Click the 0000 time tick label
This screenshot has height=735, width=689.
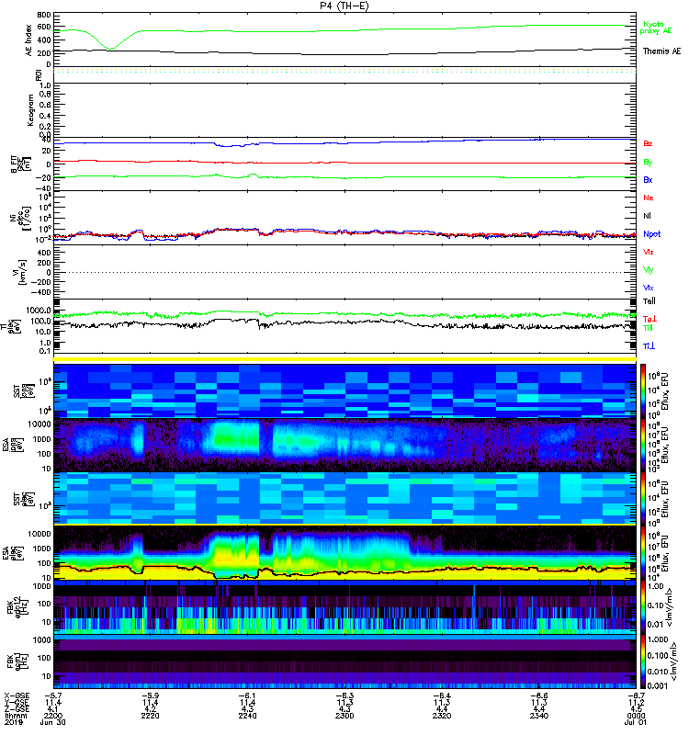click(x=636, y=716)
